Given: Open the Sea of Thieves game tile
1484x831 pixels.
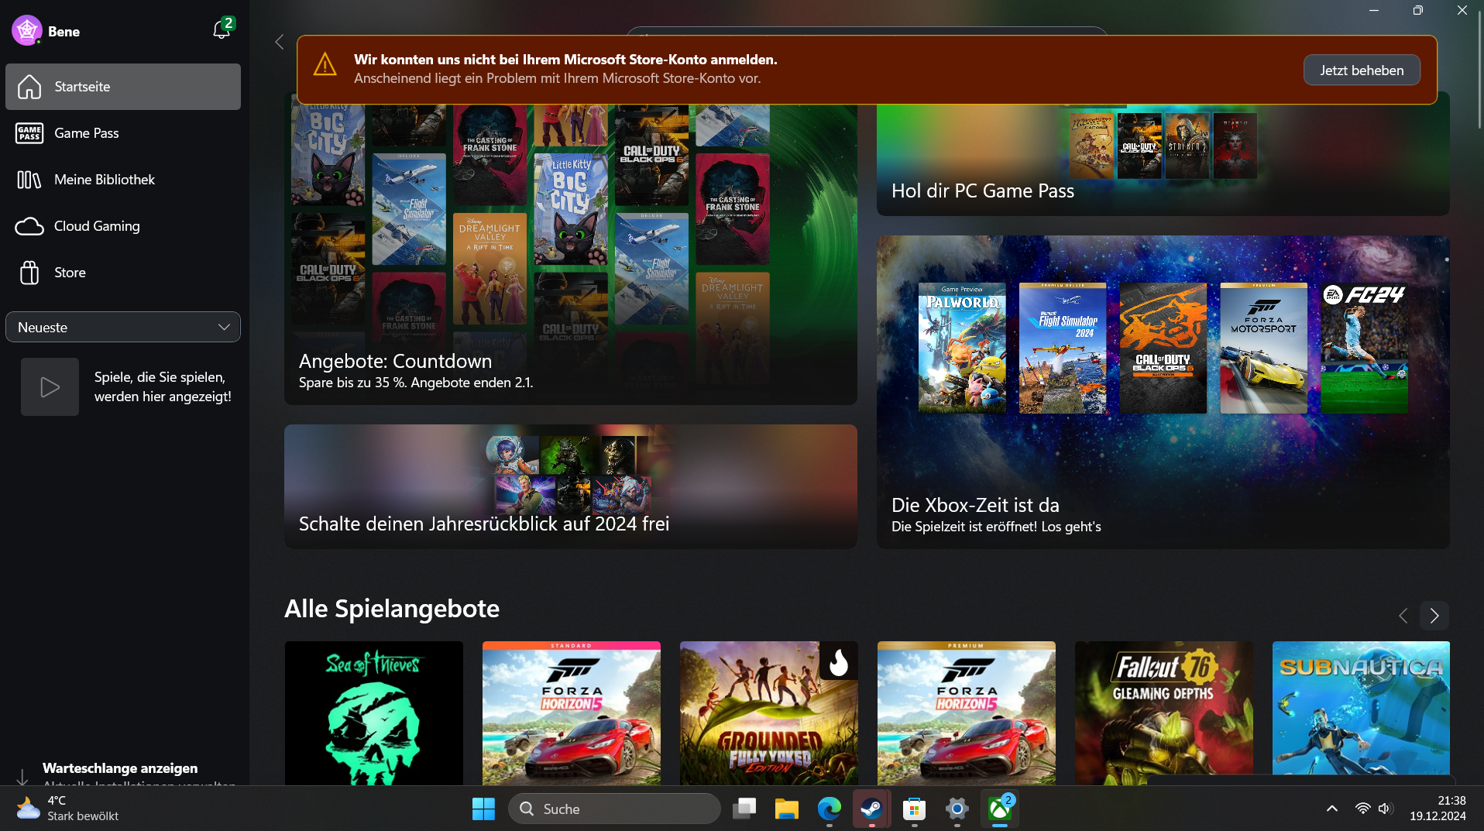Looking at the screenshot, I should pyautogui.click(x=374, y=713).
